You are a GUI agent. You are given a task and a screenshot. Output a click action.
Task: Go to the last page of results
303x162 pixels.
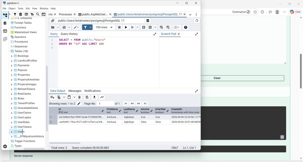[145, 103]
